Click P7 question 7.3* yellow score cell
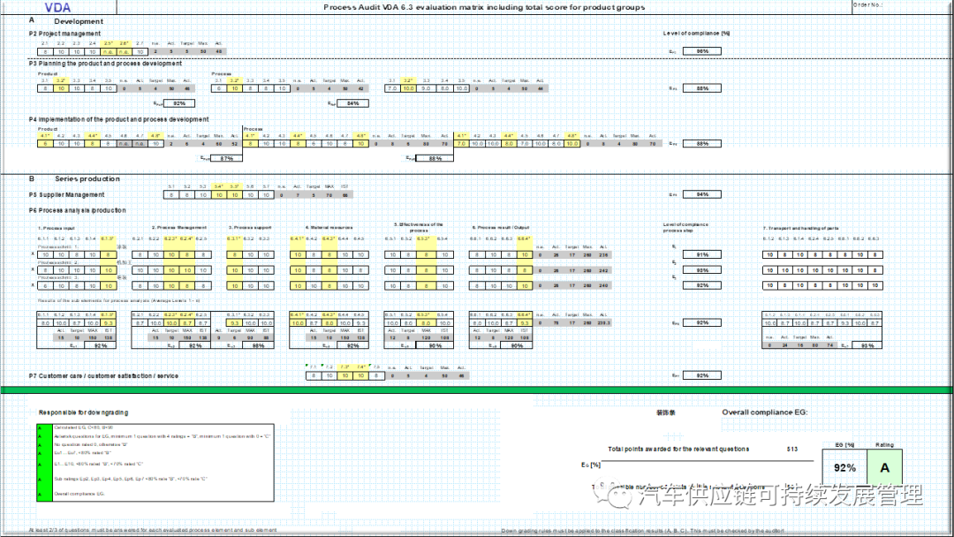This screenshot has height=537, width=954. pos(345,376)
